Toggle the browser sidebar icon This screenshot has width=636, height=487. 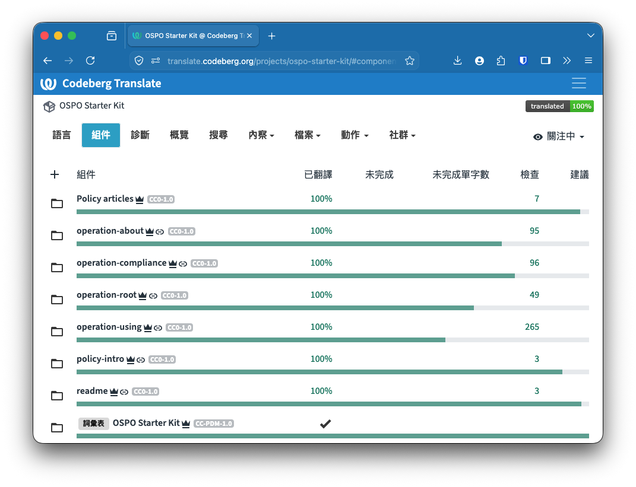click(546, 61)
